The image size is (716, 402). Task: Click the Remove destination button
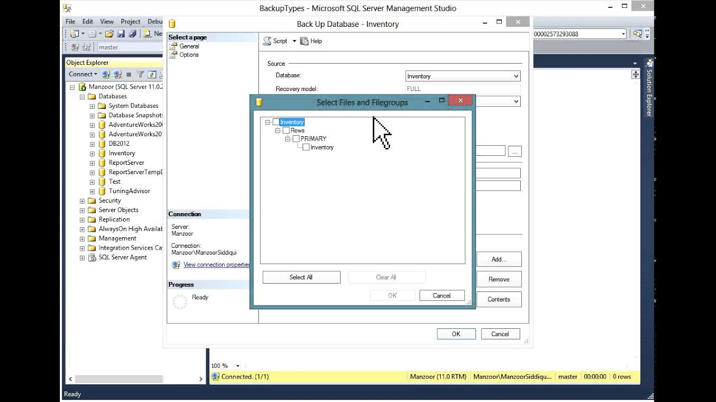coord(499,279)
